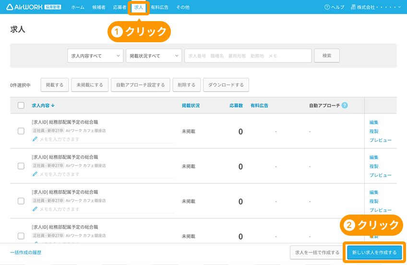Sort by 求人内容 column header

coord(41,106)
